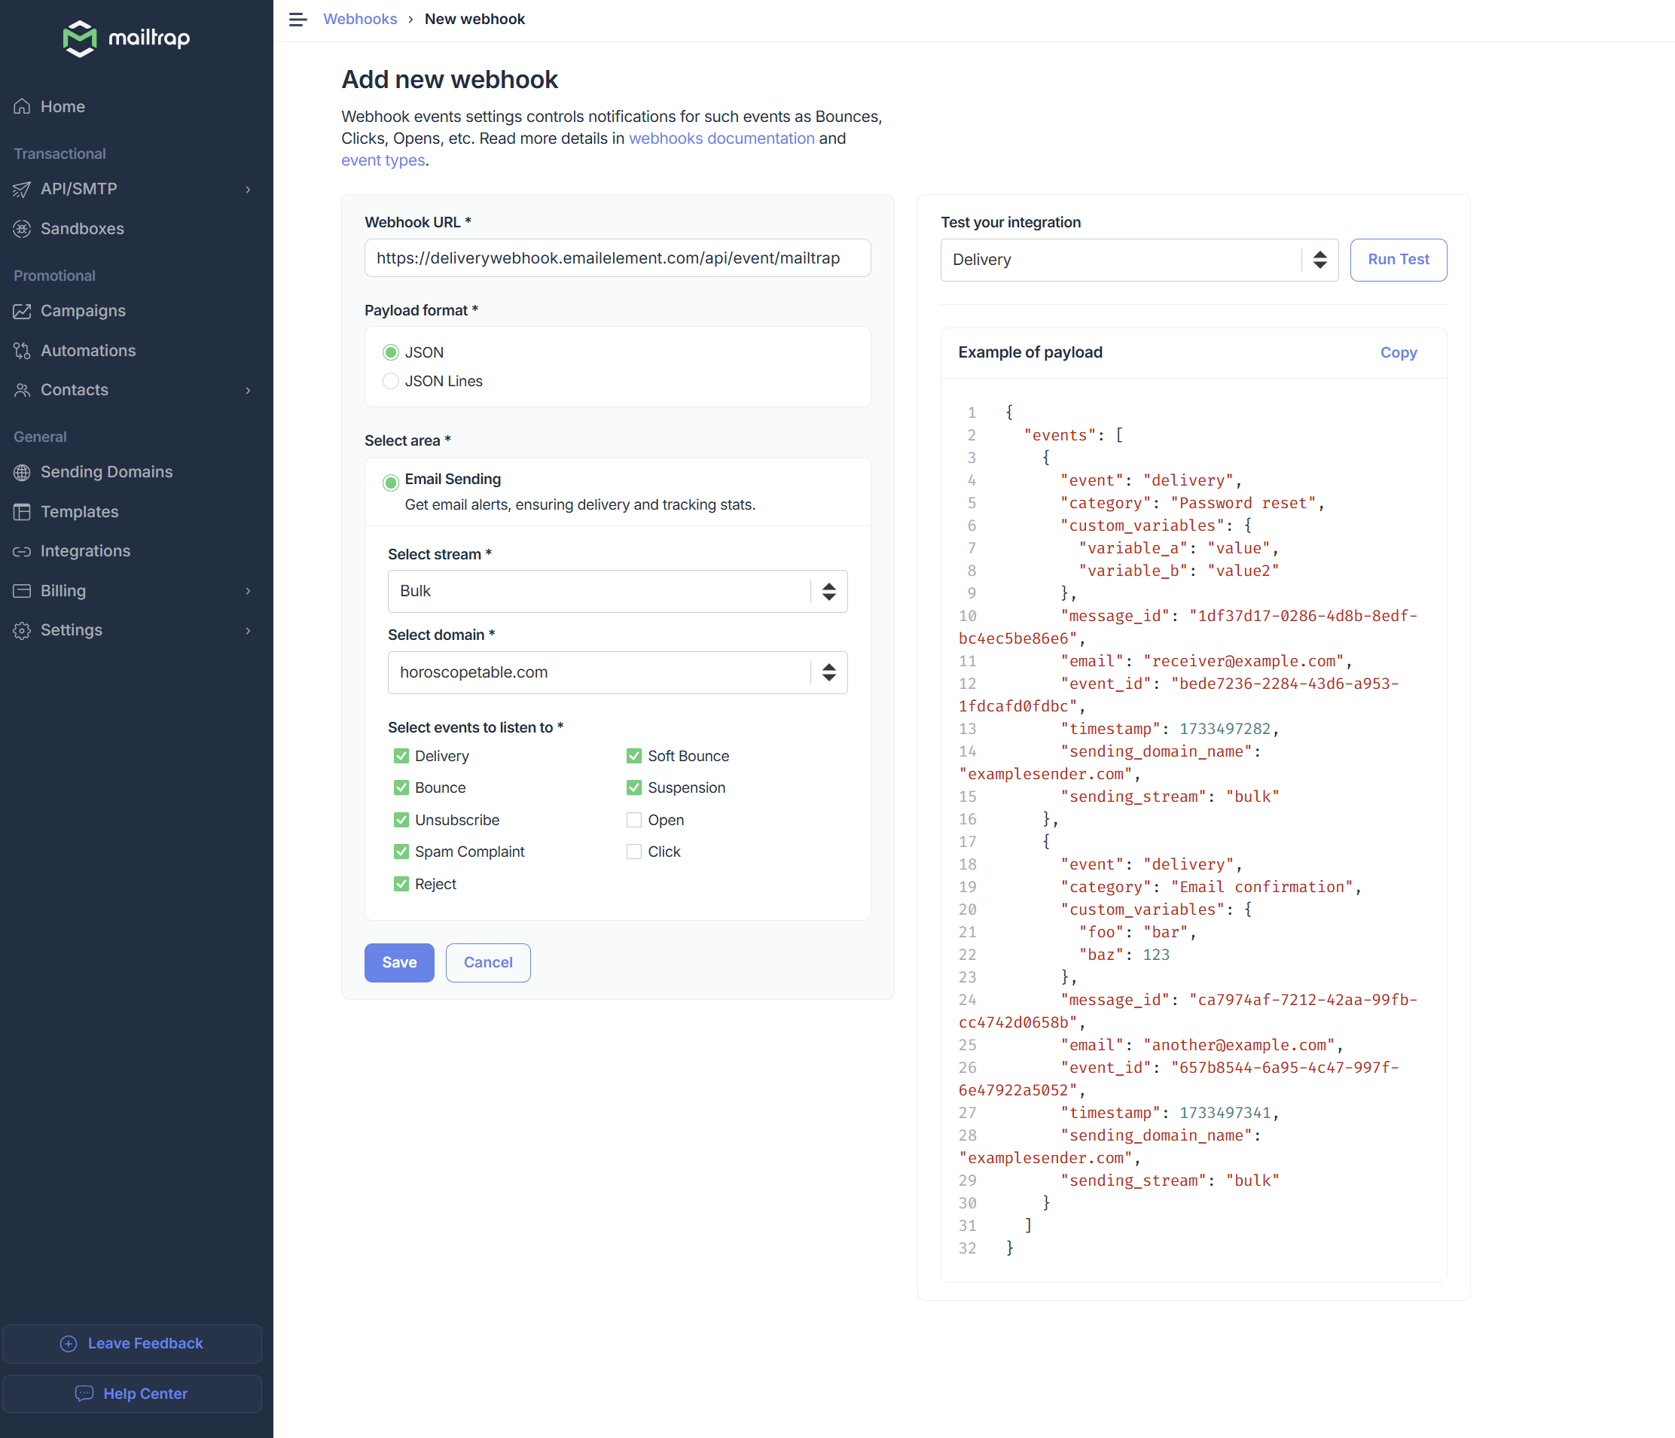
Task: Click the Settings gear icon
Action: tap(22, 630)
